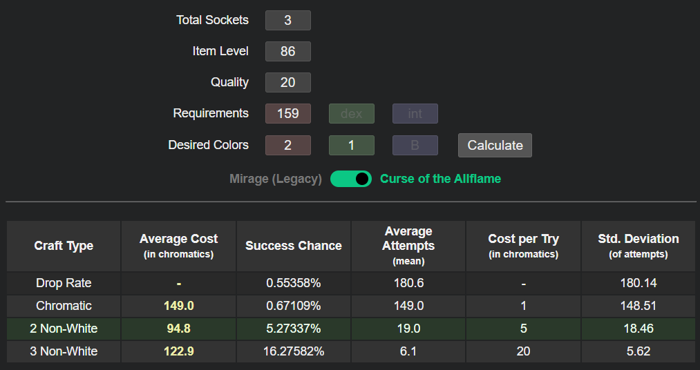The image size is (700, 370).
Task: Click the Cost per Try column header
Action: pyautogui.click(x=523, y=246)
